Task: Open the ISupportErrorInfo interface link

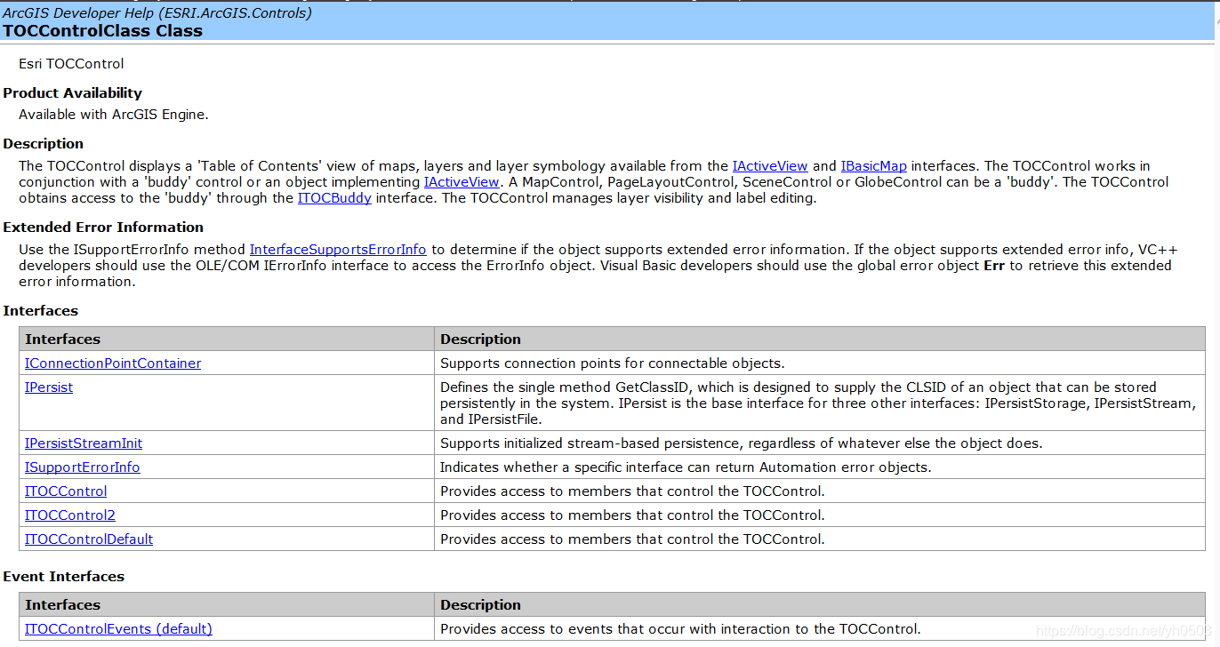Action: (83, 467)
